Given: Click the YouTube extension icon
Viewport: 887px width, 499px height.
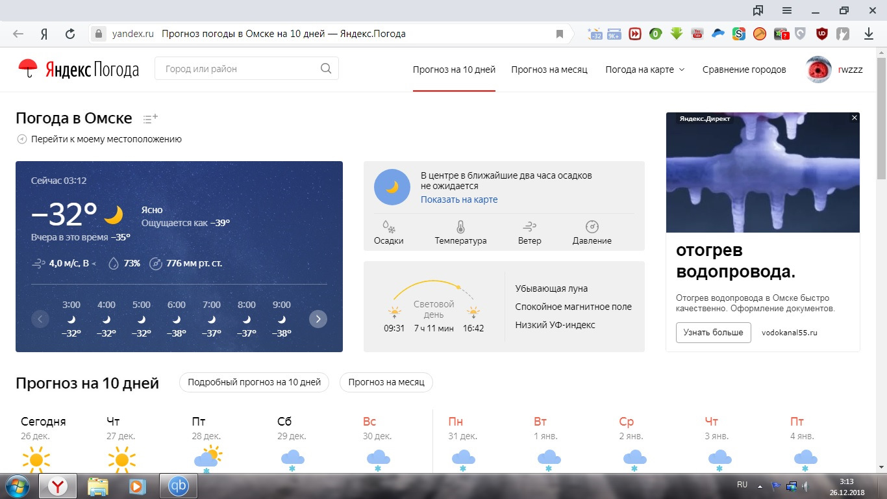Looking at the screenshot, I should pos(697,34).
